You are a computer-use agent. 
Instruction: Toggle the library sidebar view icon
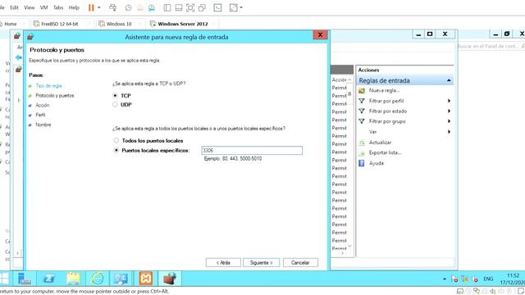point(167,7)
